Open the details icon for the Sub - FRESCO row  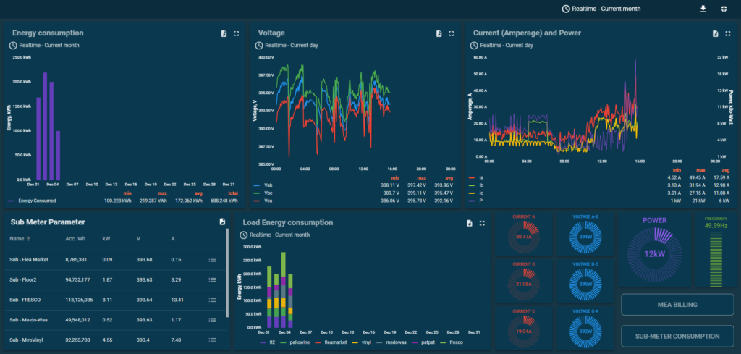[x=213, y=300]
